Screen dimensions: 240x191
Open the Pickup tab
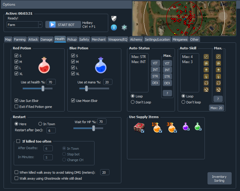click(72, 39)
